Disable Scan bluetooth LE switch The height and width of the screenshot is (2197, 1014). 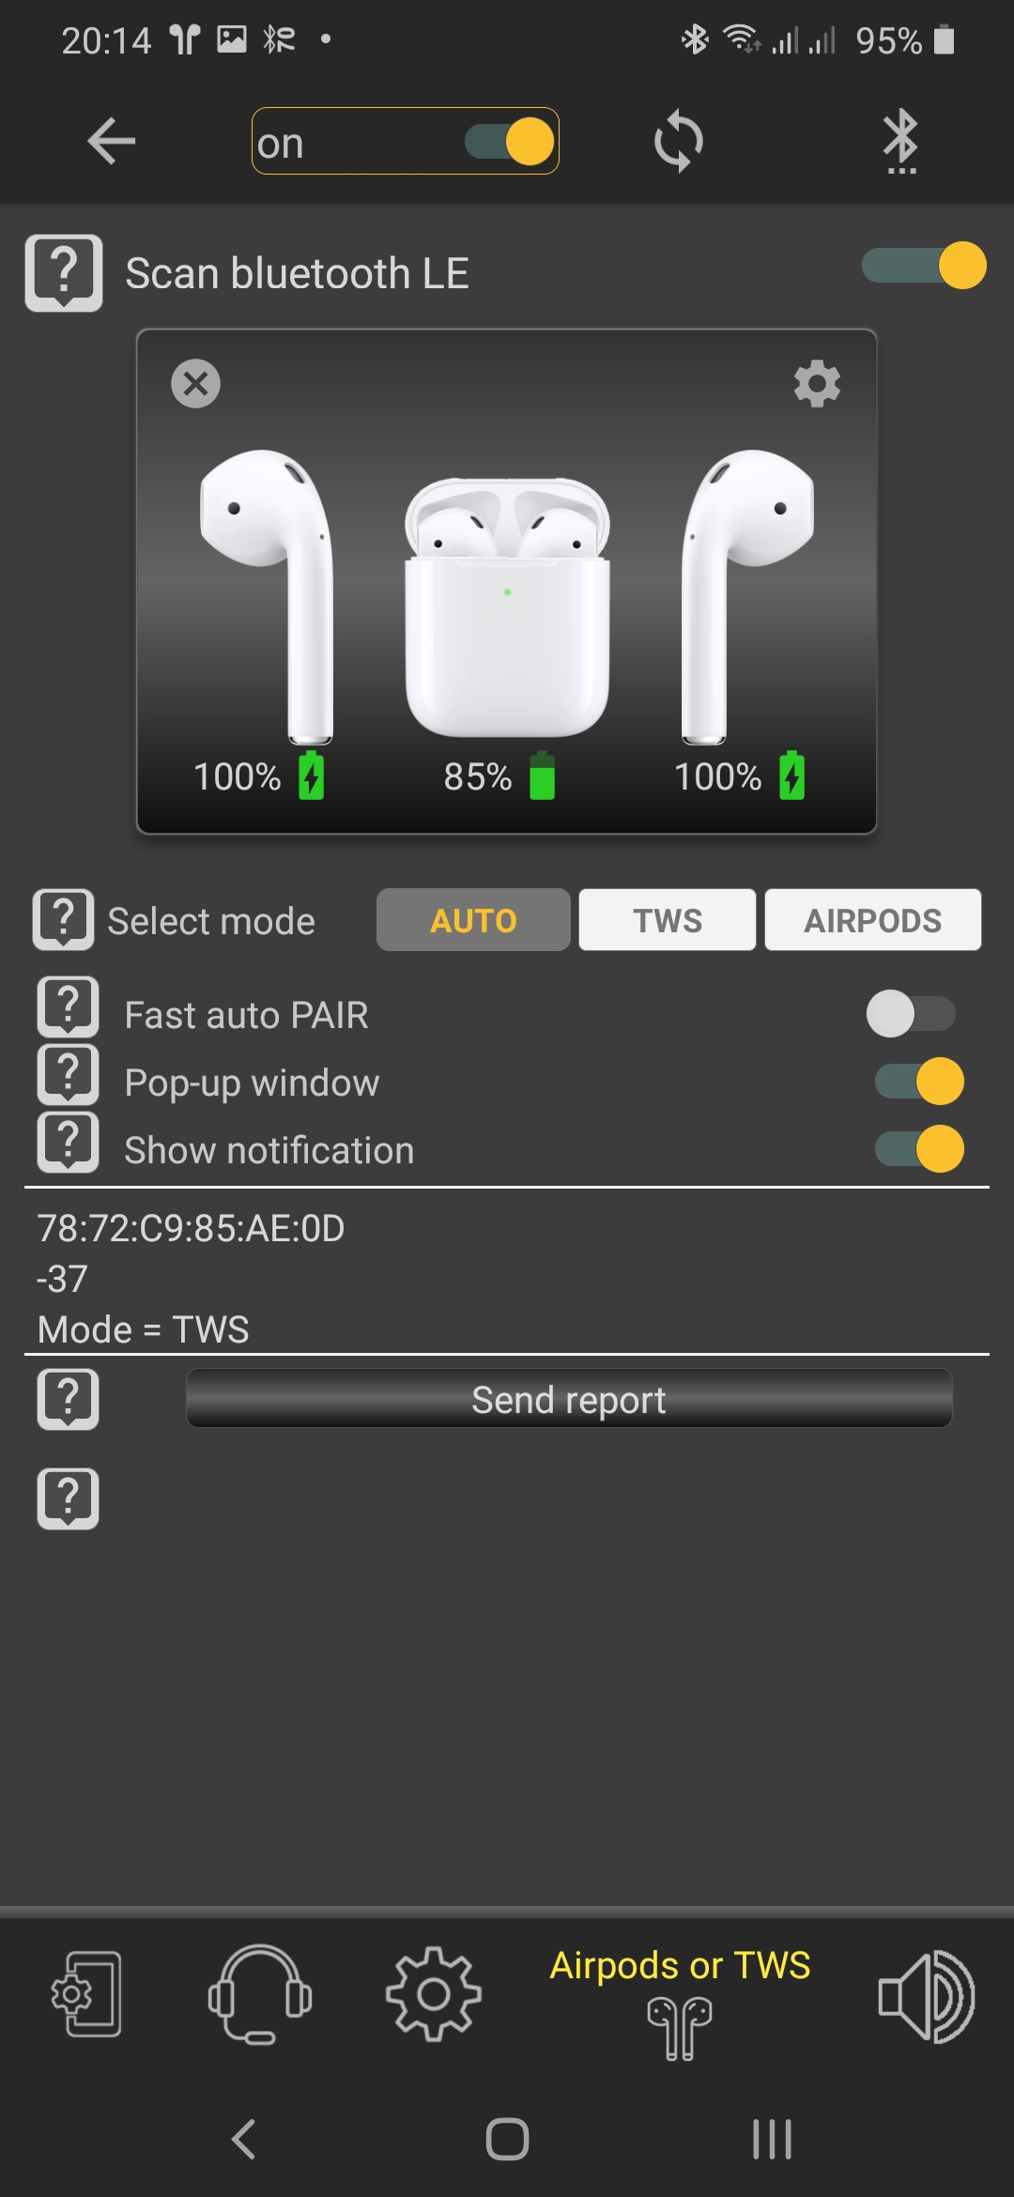pos(924,266)
